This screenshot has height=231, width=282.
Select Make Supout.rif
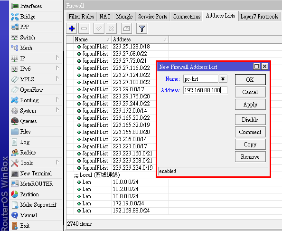coord(36,205)
